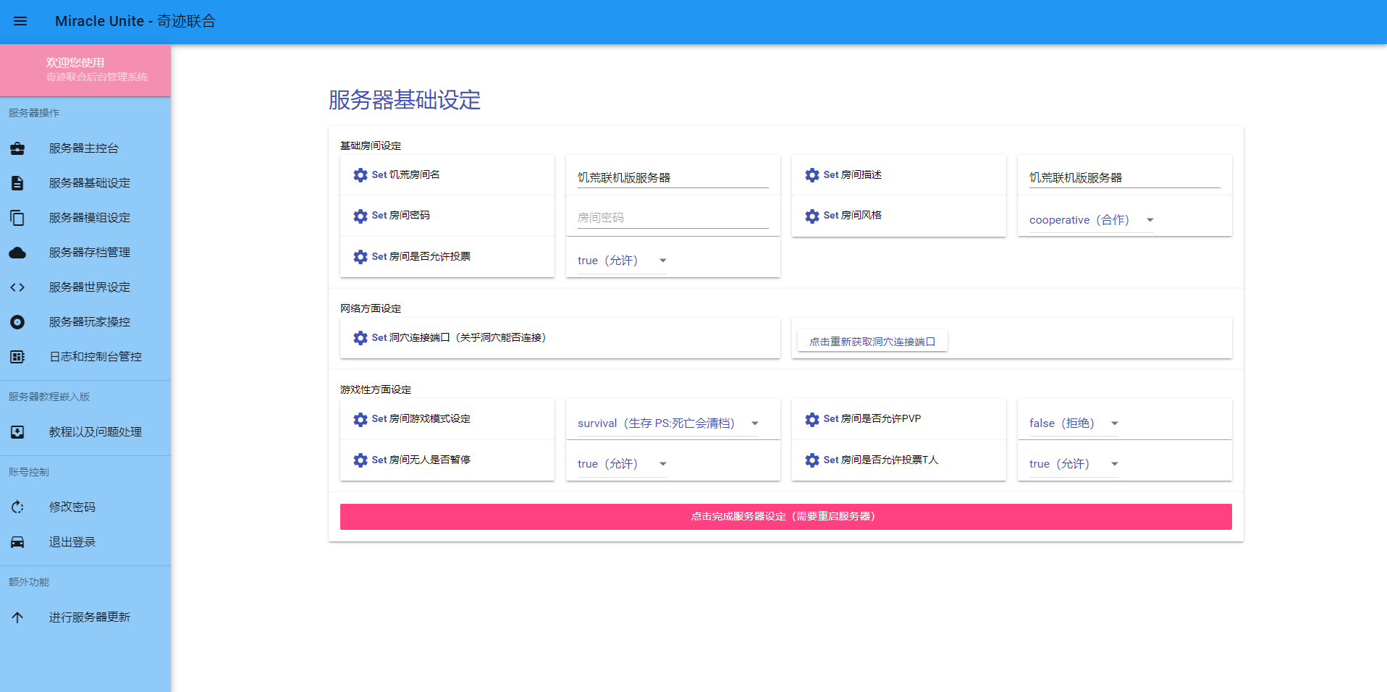
Task: Open the PVP false (拒绝) dropdown
Action: coord(1074,423)
